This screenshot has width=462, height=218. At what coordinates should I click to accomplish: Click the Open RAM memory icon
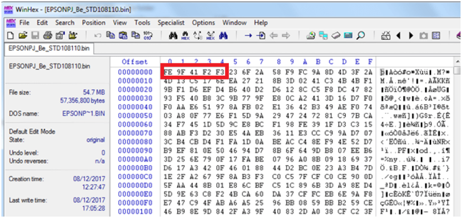336,36
